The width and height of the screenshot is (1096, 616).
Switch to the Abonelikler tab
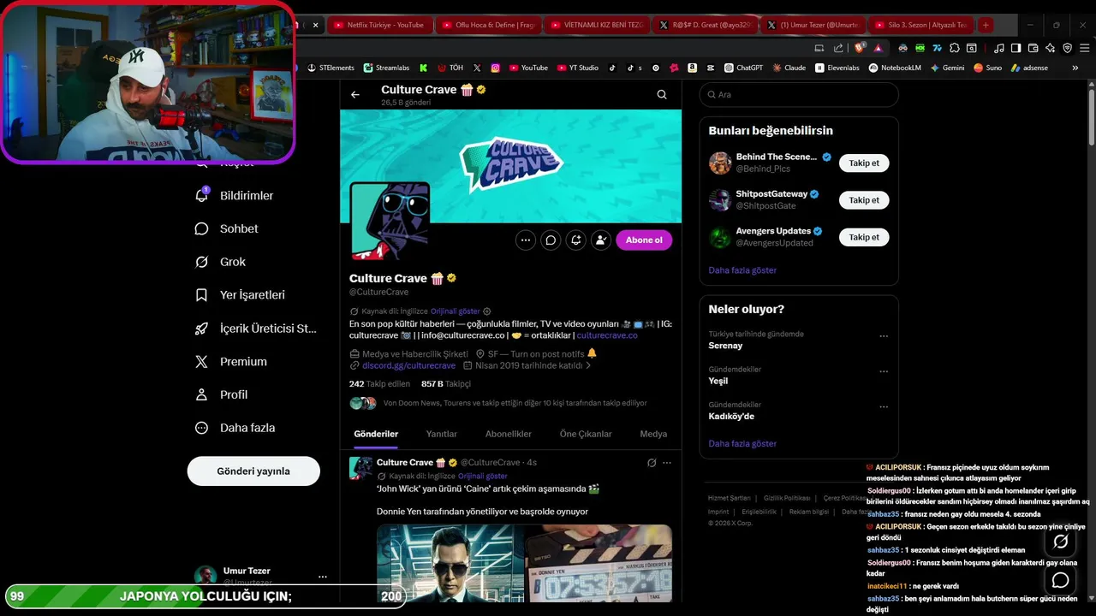pyautogui.click(x=509, y=435)
